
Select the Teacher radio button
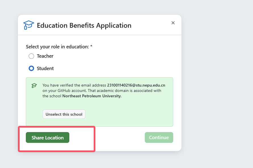point(31,56)
